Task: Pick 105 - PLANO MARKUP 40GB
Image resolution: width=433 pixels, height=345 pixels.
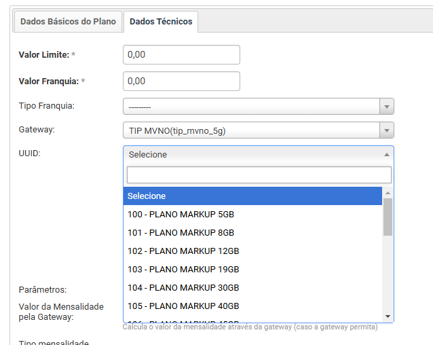Action: click(252, 306)
